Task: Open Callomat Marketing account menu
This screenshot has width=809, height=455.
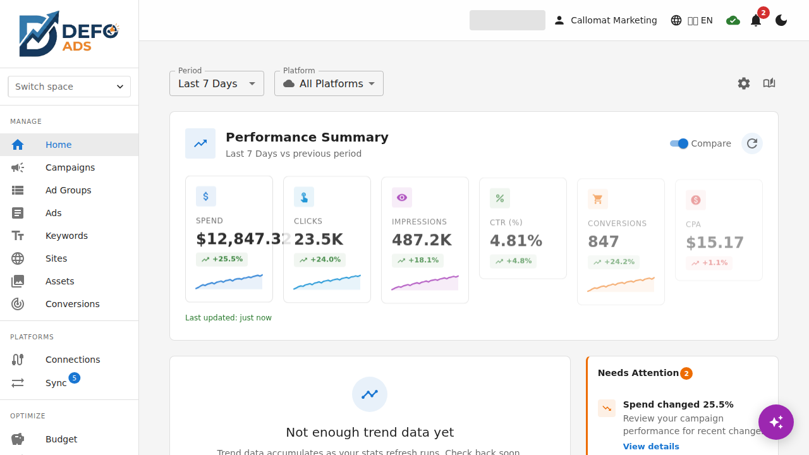Action: tap(605, 20)
